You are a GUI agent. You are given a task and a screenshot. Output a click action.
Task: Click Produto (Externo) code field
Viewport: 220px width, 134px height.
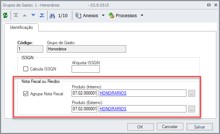(84, 109)
